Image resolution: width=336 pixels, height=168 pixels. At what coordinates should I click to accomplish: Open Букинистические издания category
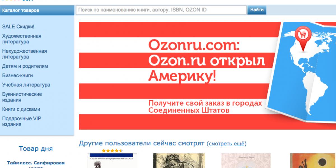point(22,97)
